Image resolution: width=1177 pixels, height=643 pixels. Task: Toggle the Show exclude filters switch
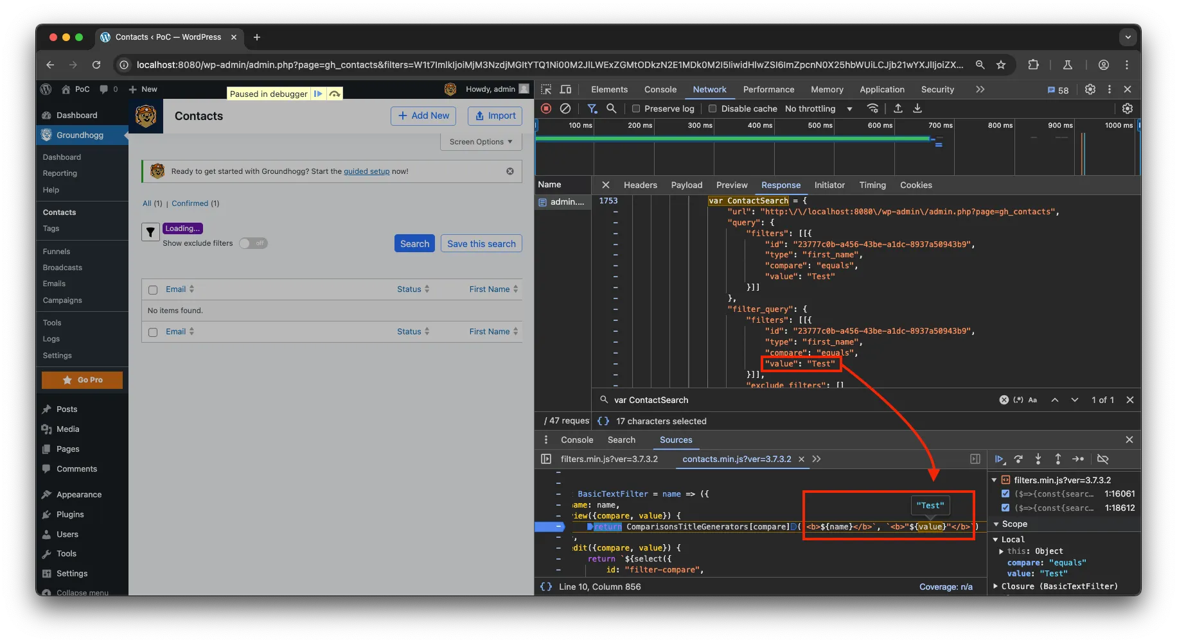pos(253,243)
